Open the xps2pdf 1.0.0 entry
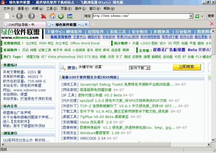Screen dimensions: 216x153 coord(123,100)
